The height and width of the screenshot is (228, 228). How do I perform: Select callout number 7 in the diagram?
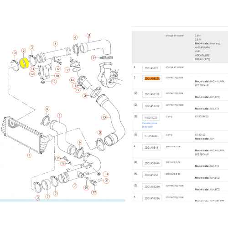(x=75, y=186)
